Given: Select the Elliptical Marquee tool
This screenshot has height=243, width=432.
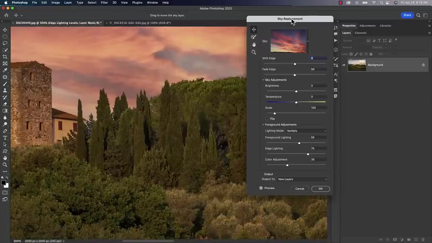Looking at the screenshot, I should click(x=5, y=36).
